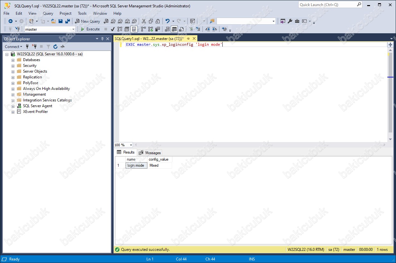This screenshot has width=396, height=263.
Task: Open the Query menu
Action: click(x=48, y=13)
